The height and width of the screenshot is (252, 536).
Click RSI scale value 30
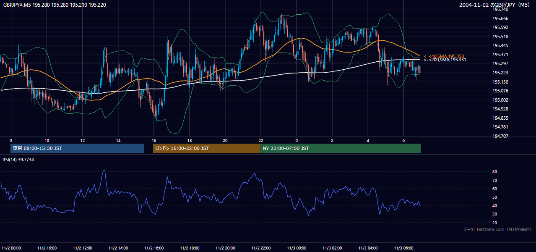pyautogui.click(x=495, y=214)
